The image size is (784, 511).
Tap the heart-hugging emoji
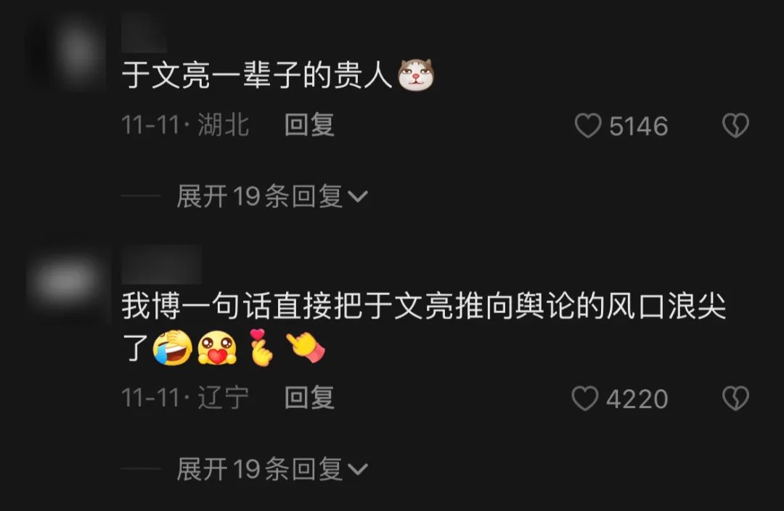(216, 348)
